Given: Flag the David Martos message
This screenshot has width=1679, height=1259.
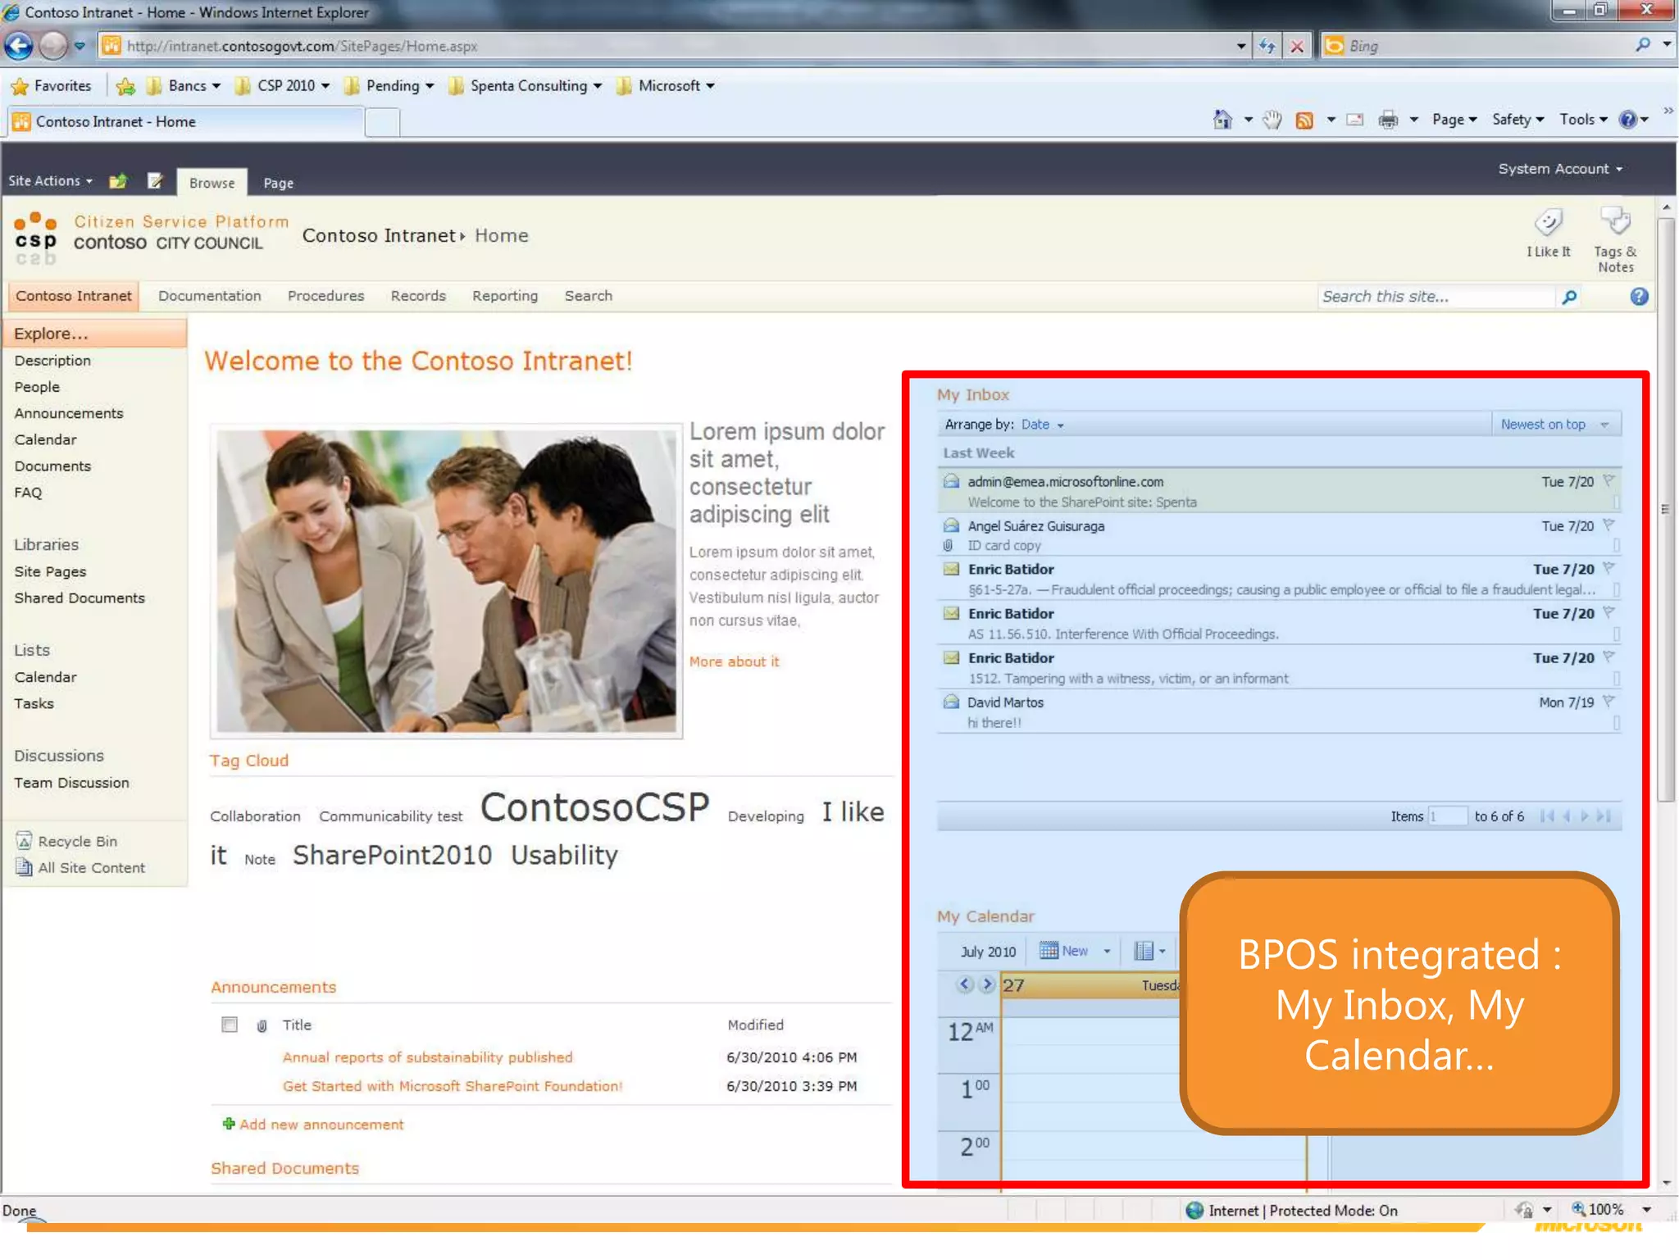Looking at the screenshot, I should click(1608, 702).
